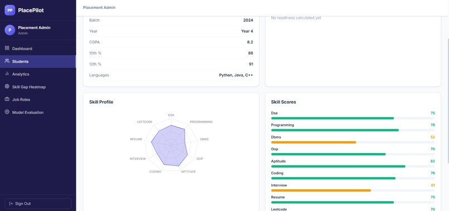Screen dimensions: 449x211
Task: Click the Year value Year 4
Action: tap(247, 31)
